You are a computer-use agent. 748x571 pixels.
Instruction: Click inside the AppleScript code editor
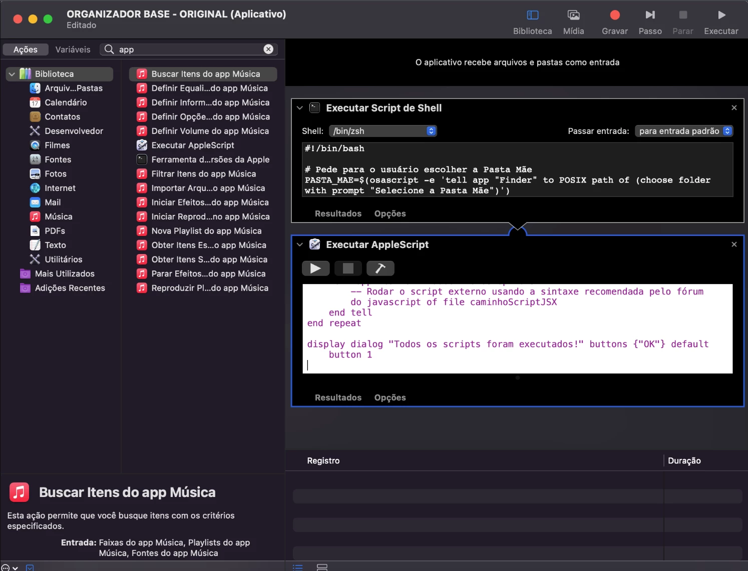coord(518,328)
